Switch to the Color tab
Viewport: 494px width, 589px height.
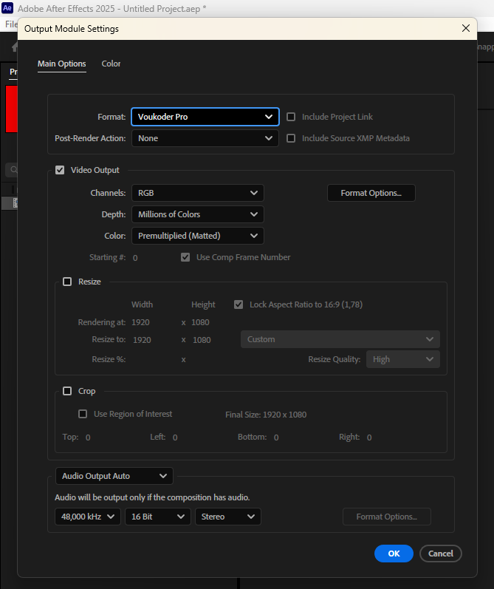111,64
